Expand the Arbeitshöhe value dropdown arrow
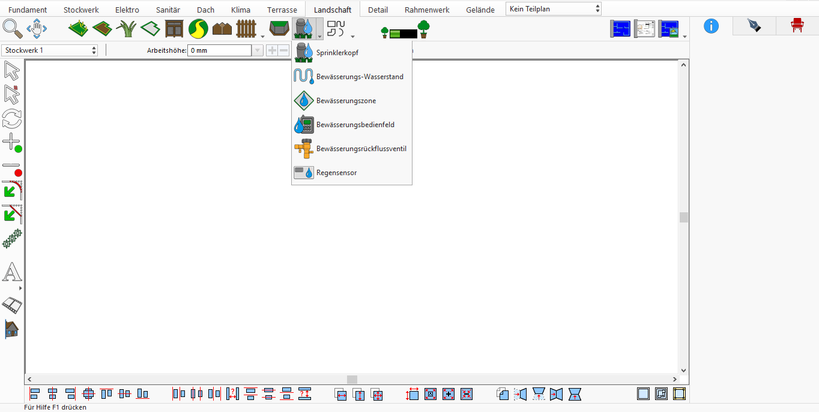 (x=258, y=50)
